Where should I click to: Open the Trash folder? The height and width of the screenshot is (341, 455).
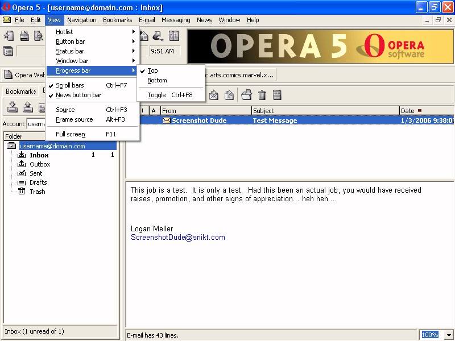[x=38, y=192]
